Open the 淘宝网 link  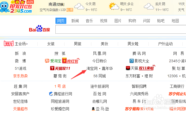[92, 68]
